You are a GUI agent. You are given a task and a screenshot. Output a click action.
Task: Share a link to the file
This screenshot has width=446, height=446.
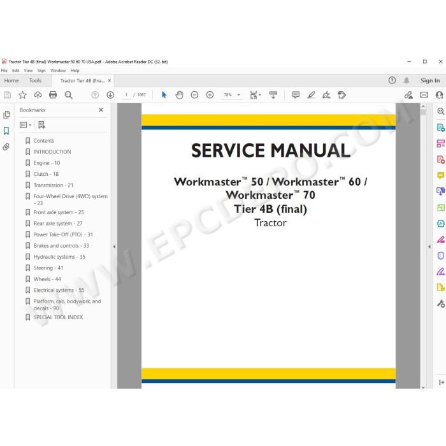click(409, 95)
